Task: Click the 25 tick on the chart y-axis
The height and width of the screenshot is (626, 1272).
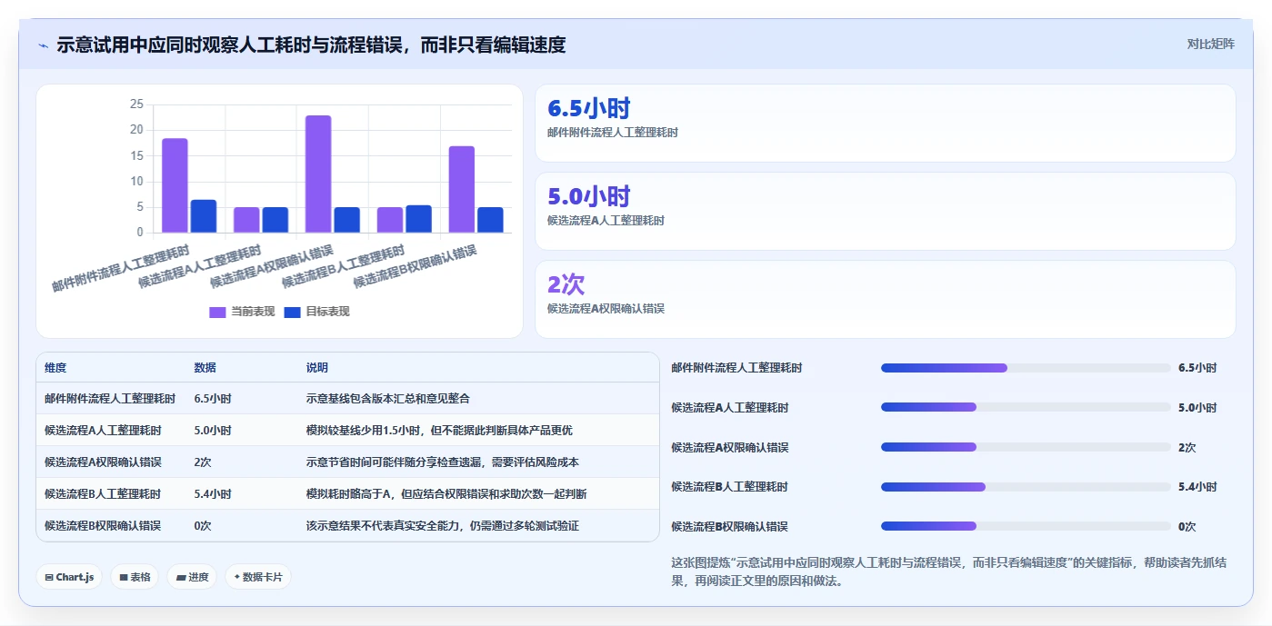Action: [136, 104]
